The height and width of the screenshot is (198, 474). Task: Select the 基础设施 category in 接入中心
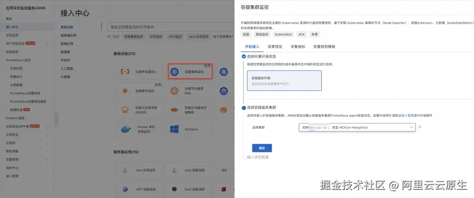[67, 27]
